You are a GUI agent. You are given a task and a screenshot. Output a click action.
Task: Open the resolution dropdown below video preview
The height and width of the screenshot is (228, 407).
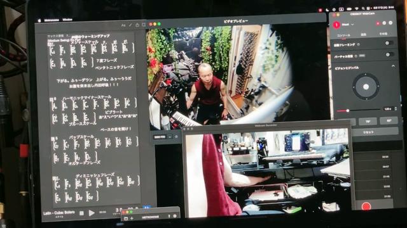(x=163, y=137)
